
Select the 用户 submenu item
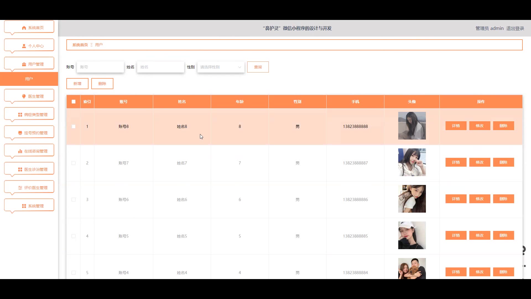coord(29,79)
